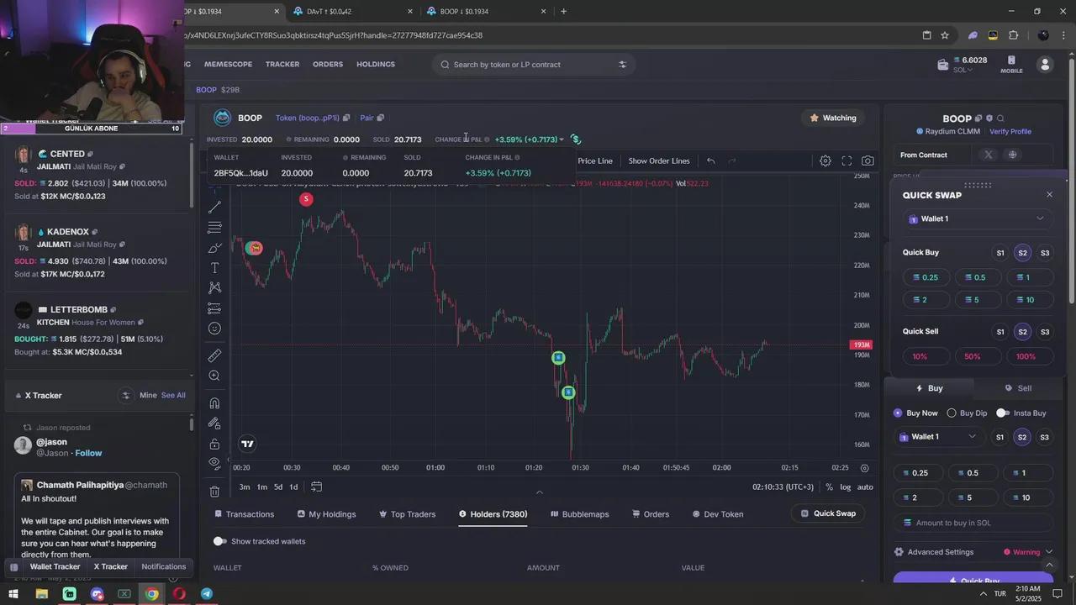Open the chart date range calendar
The height and width of the screenshot is (605, 1076).
316,487
